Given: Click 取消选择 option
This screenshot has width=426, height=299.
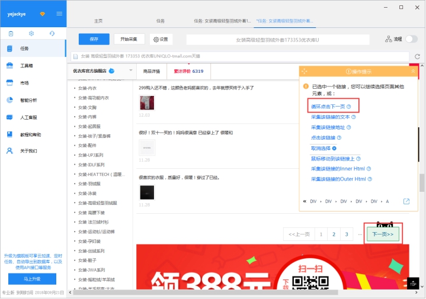Looking at the screenshot, I should click(321, 148).
